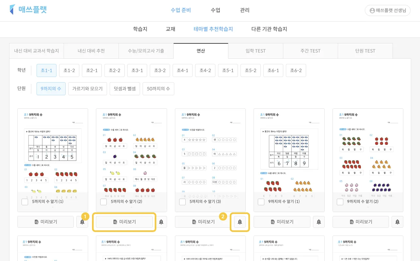
Task: Switch to the 학습지 sub-menu
Action: [140, 29]
